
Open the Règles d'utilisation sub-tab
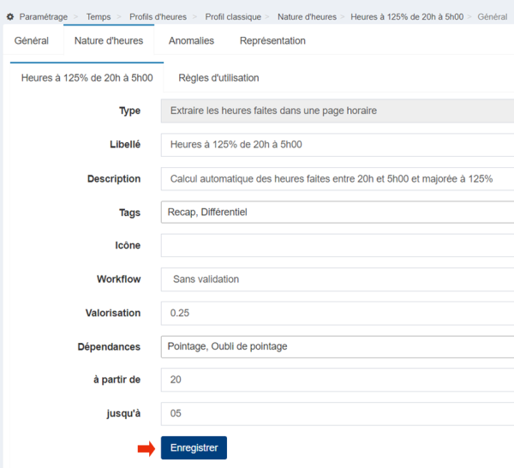click(218, 78)
